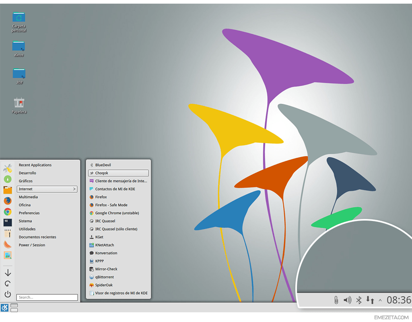Select the Carpeta personal desktop icon
This screenshot has height=322, width=412.
tap(19, 23)
